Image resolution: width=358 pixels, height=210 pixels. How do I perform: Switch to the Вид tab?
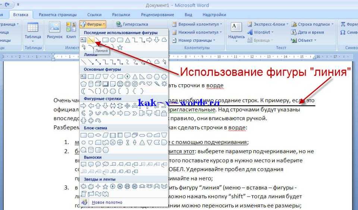(188, 15)
